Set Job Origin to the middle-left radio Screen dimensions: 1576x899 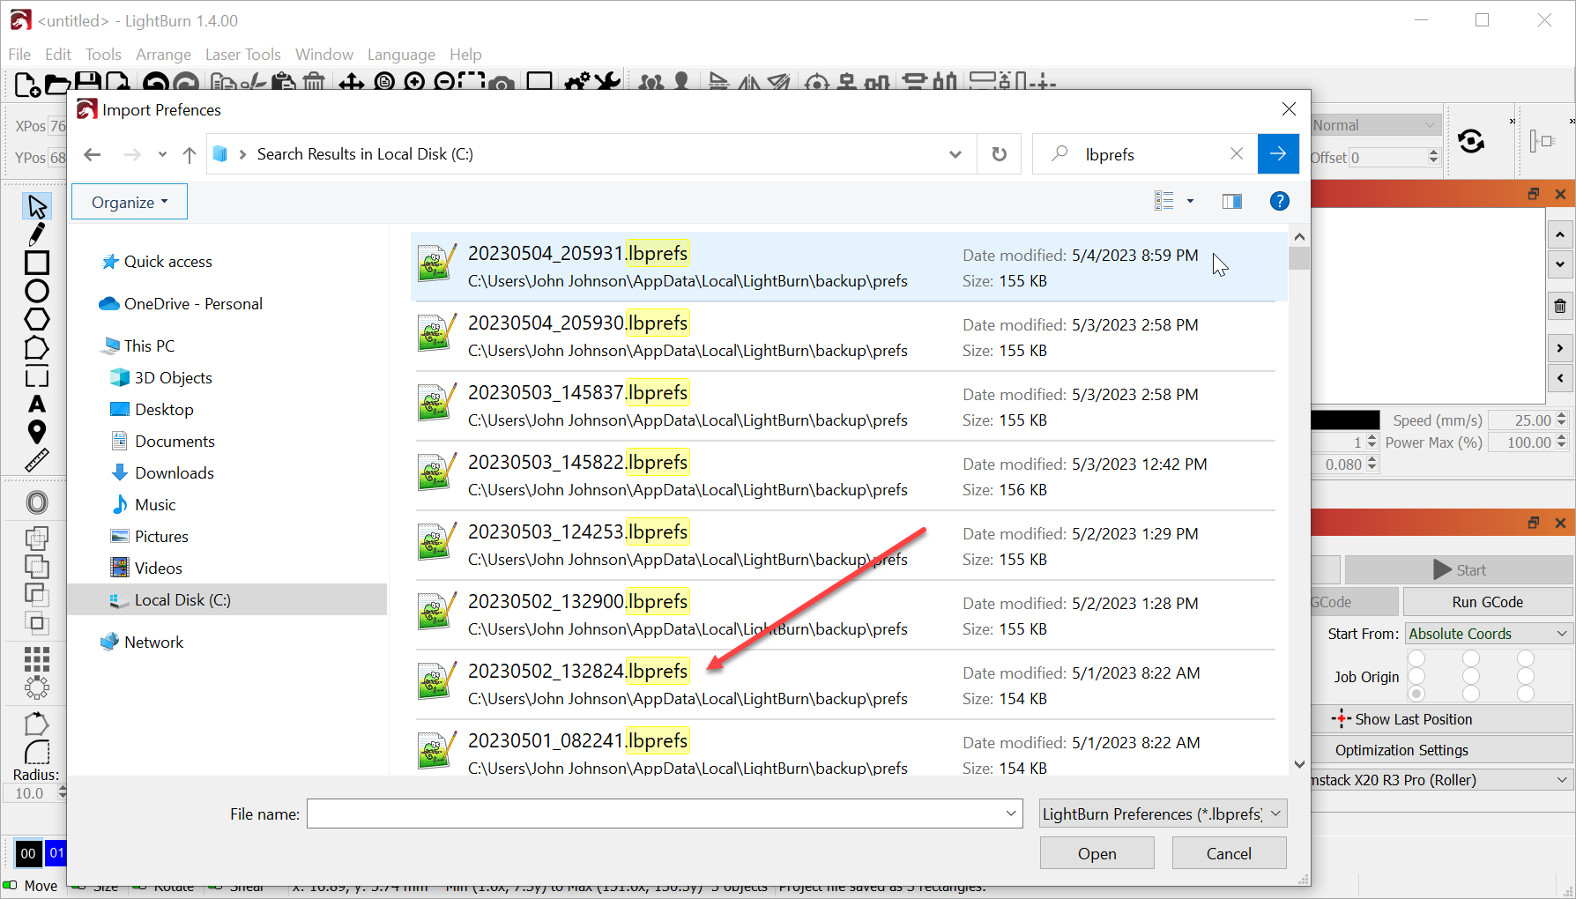point(1416,676)
